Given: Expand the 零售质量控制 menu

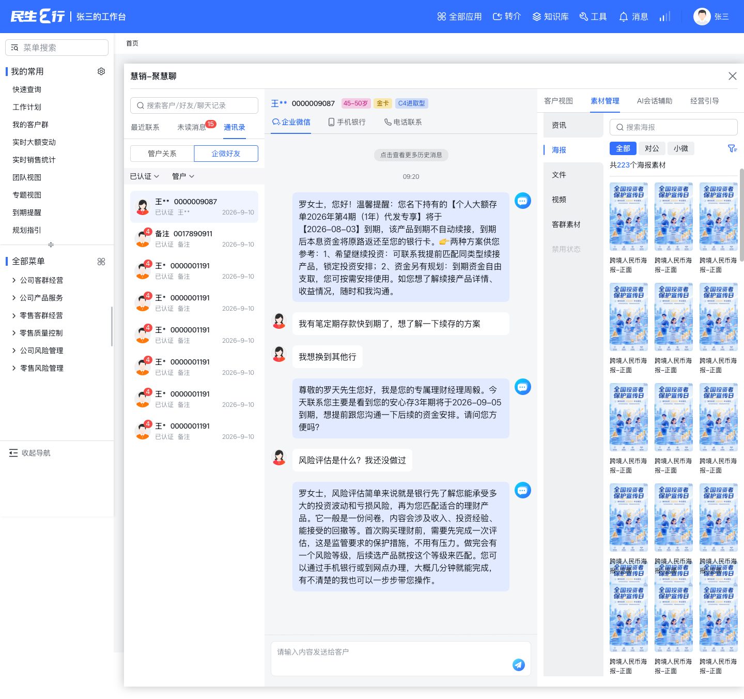Looking at the screenshot, I should pyautogui.click(x=37, y=333).
